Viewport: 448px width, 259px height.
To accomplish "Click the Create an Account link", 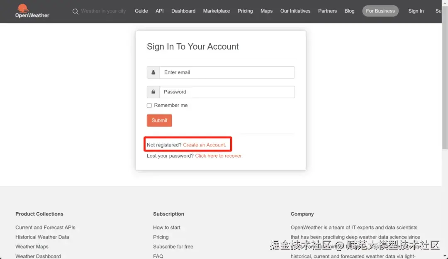I will [205, 145].
